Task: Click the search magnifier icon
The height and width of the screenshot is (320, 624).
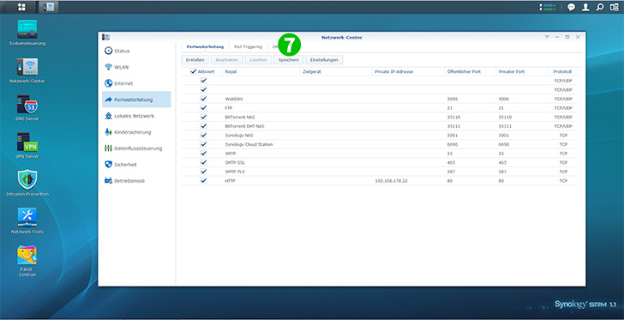Action: 600,7
